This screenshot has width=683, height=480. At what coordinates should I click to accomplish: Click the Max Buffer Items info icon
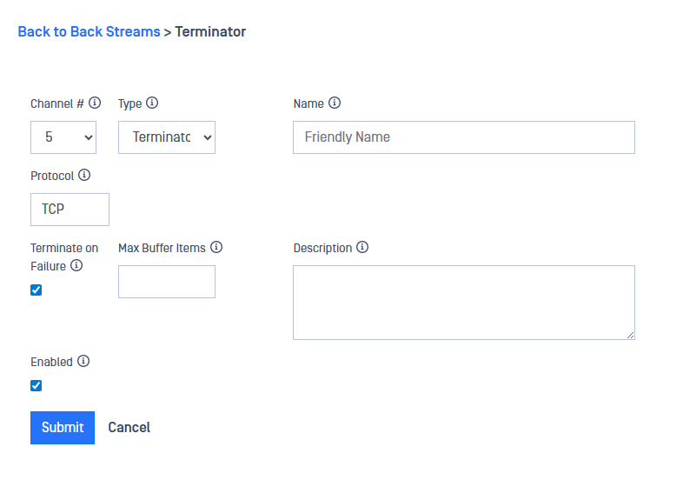click(x=216, y=247)
